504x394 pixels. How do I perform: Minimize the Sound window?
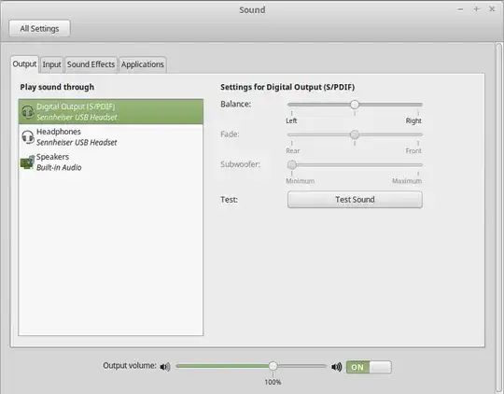coord(460,9)
